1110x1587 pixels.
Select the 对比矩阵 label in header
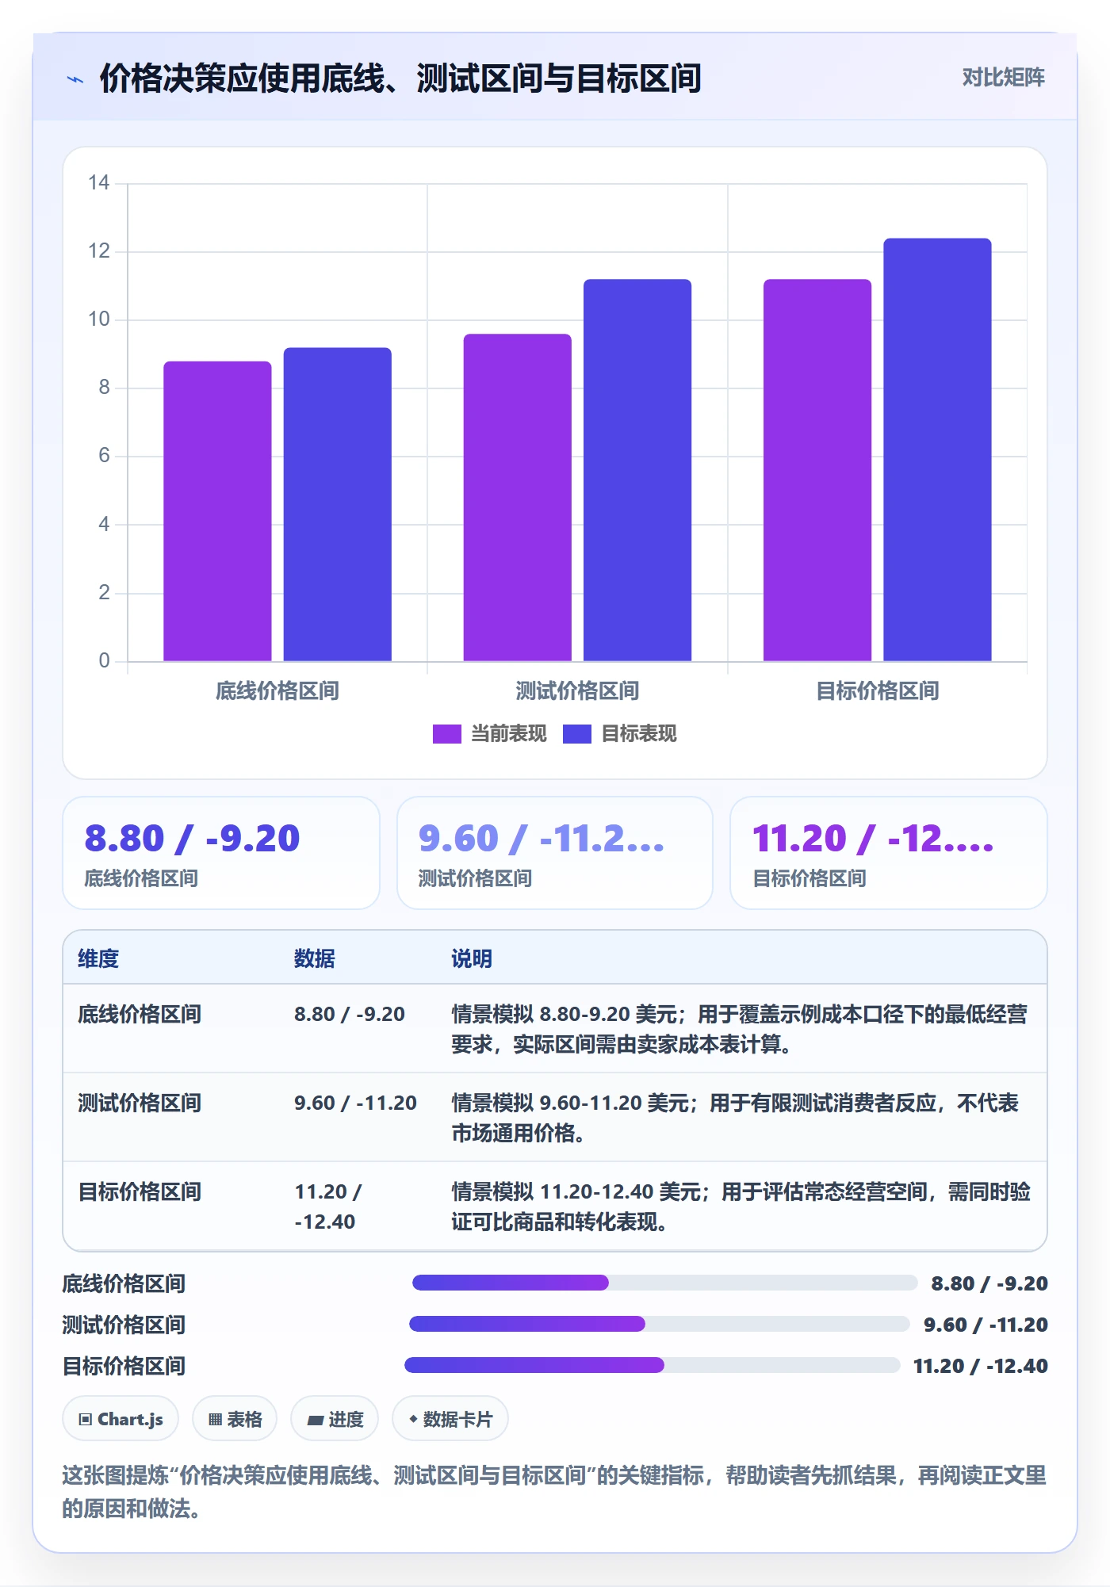(x=1003, y=78)
